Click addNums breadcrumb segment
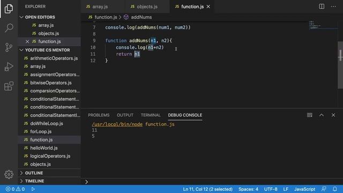343x193 pixels. 141,17
